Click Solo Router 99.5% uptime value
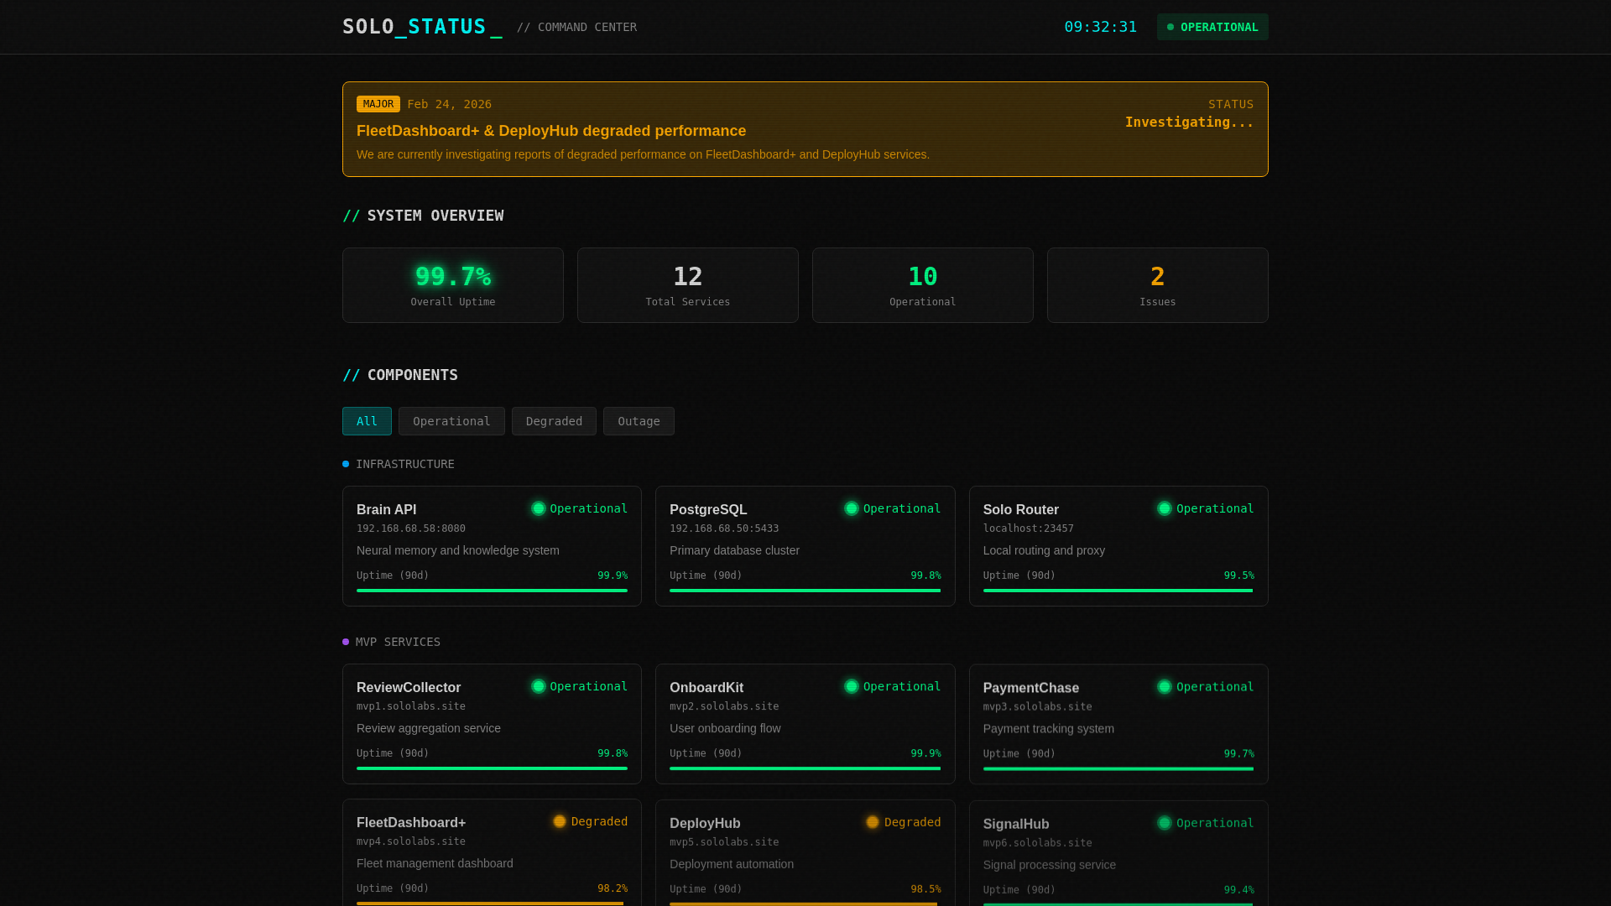This screenshot has height=906, width=1611. (1238, 575)
